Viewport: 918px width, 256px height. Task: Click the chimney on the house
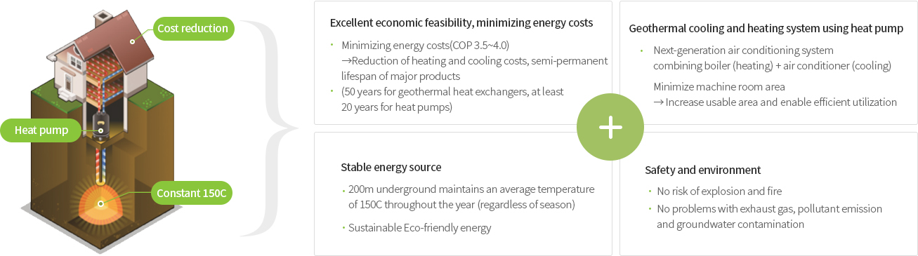(103, 17)
